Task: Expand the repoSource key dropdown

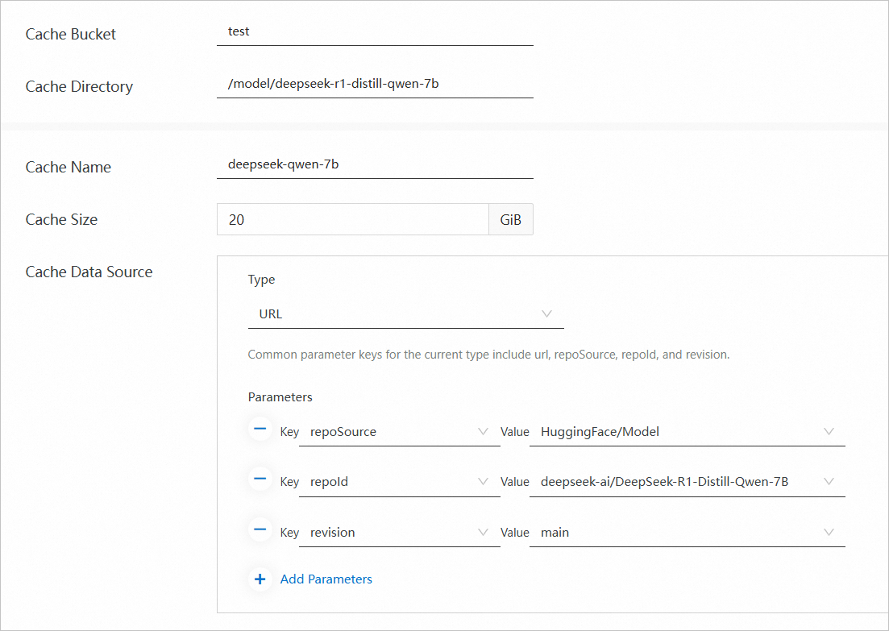Action: [483, 431]
